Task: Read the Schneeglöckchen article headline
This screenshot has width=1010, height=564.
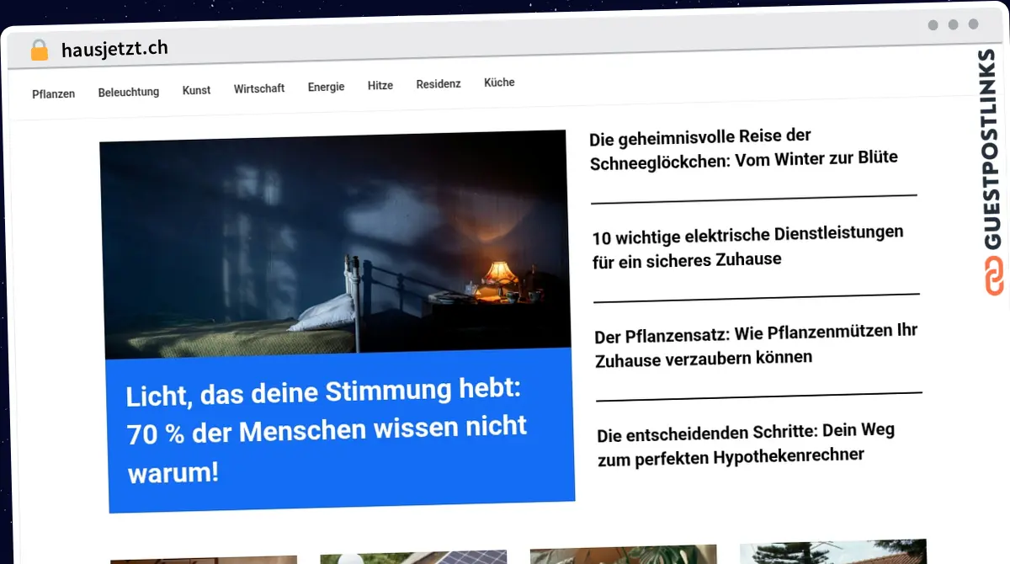Action: click(x=743, y=149)
